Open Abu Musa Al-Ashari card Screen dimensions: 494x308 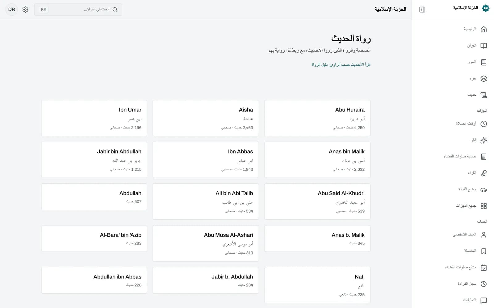206,243
